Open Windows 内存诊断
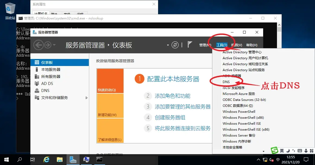 237,141
